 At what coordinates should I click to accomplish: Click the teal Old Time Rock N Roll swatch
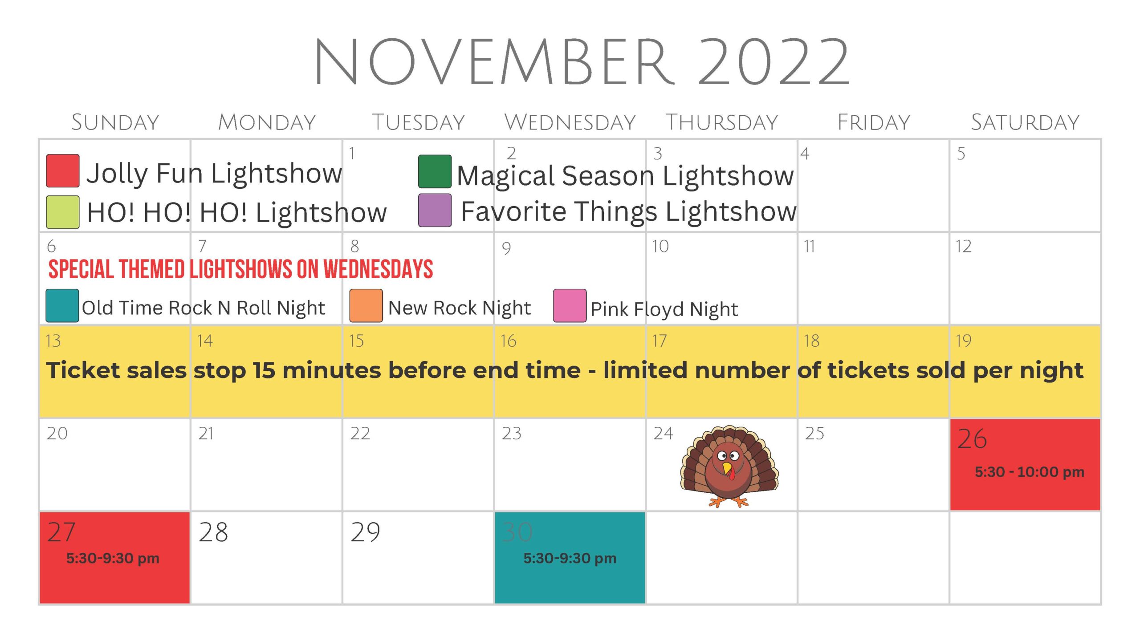(62, 306)
